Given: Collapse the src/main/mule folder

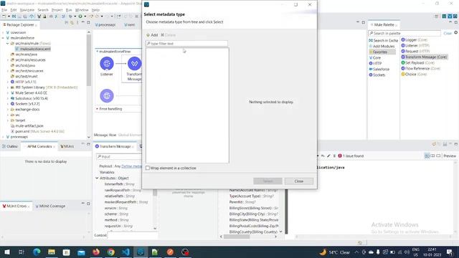Looking at the screenshot, I should [8, 43].
